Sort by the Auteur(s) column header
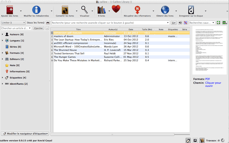229x143 pixels. 113,29
